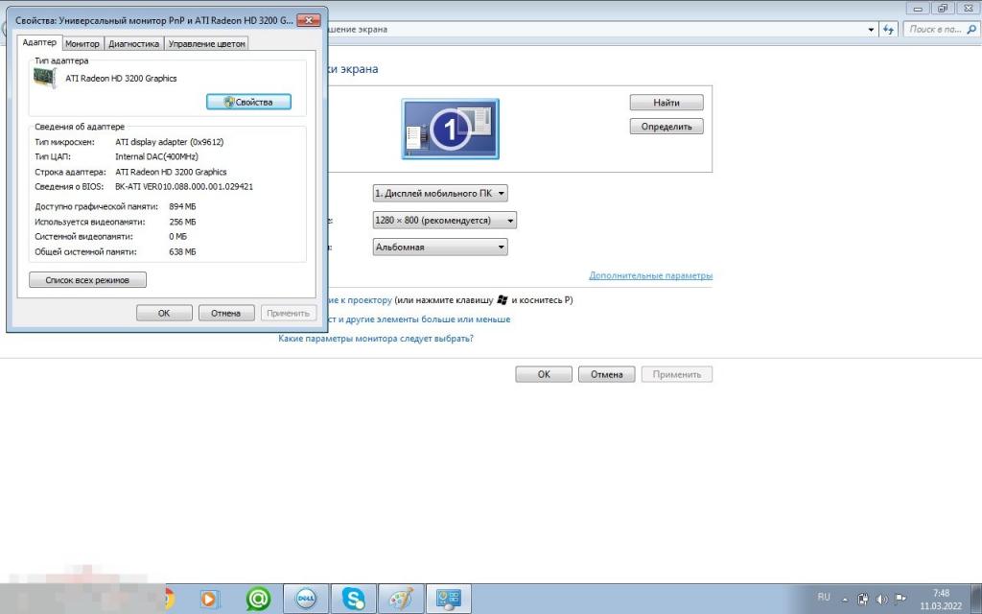
Task: Click the 894 МБ graphics memory value
Action: (x=182, y=206)
